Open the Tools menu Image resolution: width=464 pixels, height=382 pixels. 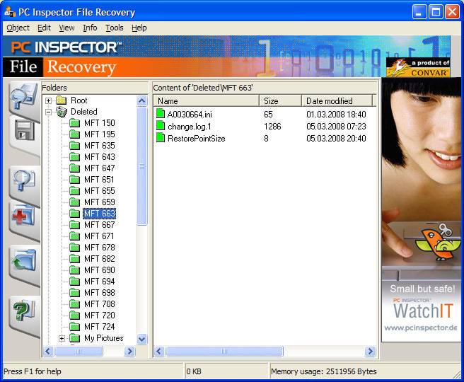(114, 28)
